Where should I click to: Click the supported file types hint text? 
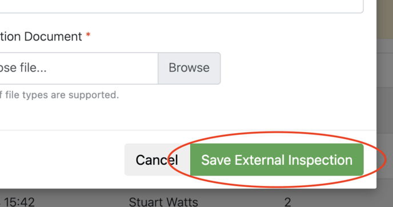pos(59,95)
